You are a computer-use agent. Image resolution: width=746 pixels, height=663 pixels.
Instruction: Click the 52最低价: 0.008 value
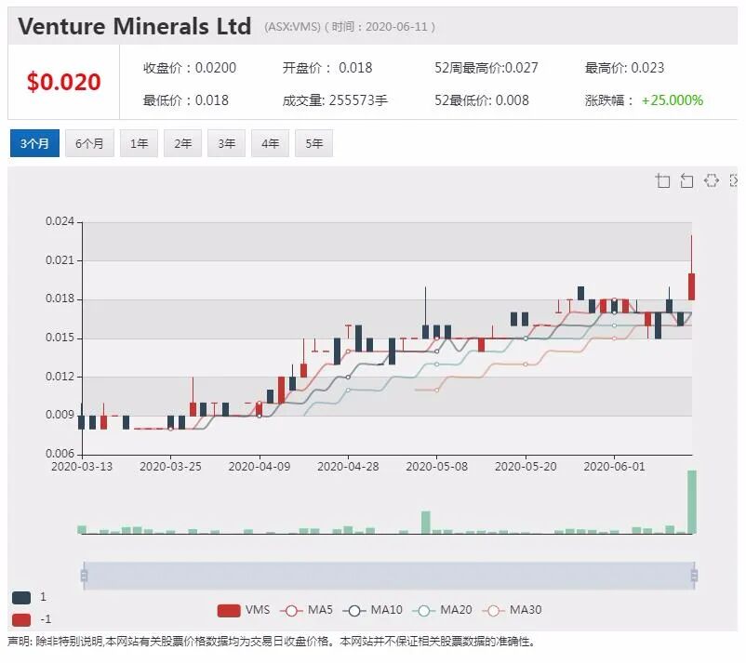point(482,100)
